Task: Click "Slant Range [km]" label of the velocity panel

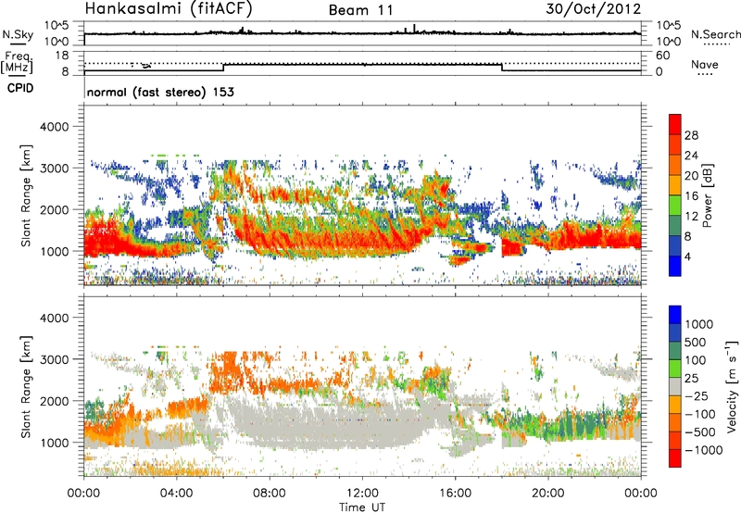Action: 26,386
